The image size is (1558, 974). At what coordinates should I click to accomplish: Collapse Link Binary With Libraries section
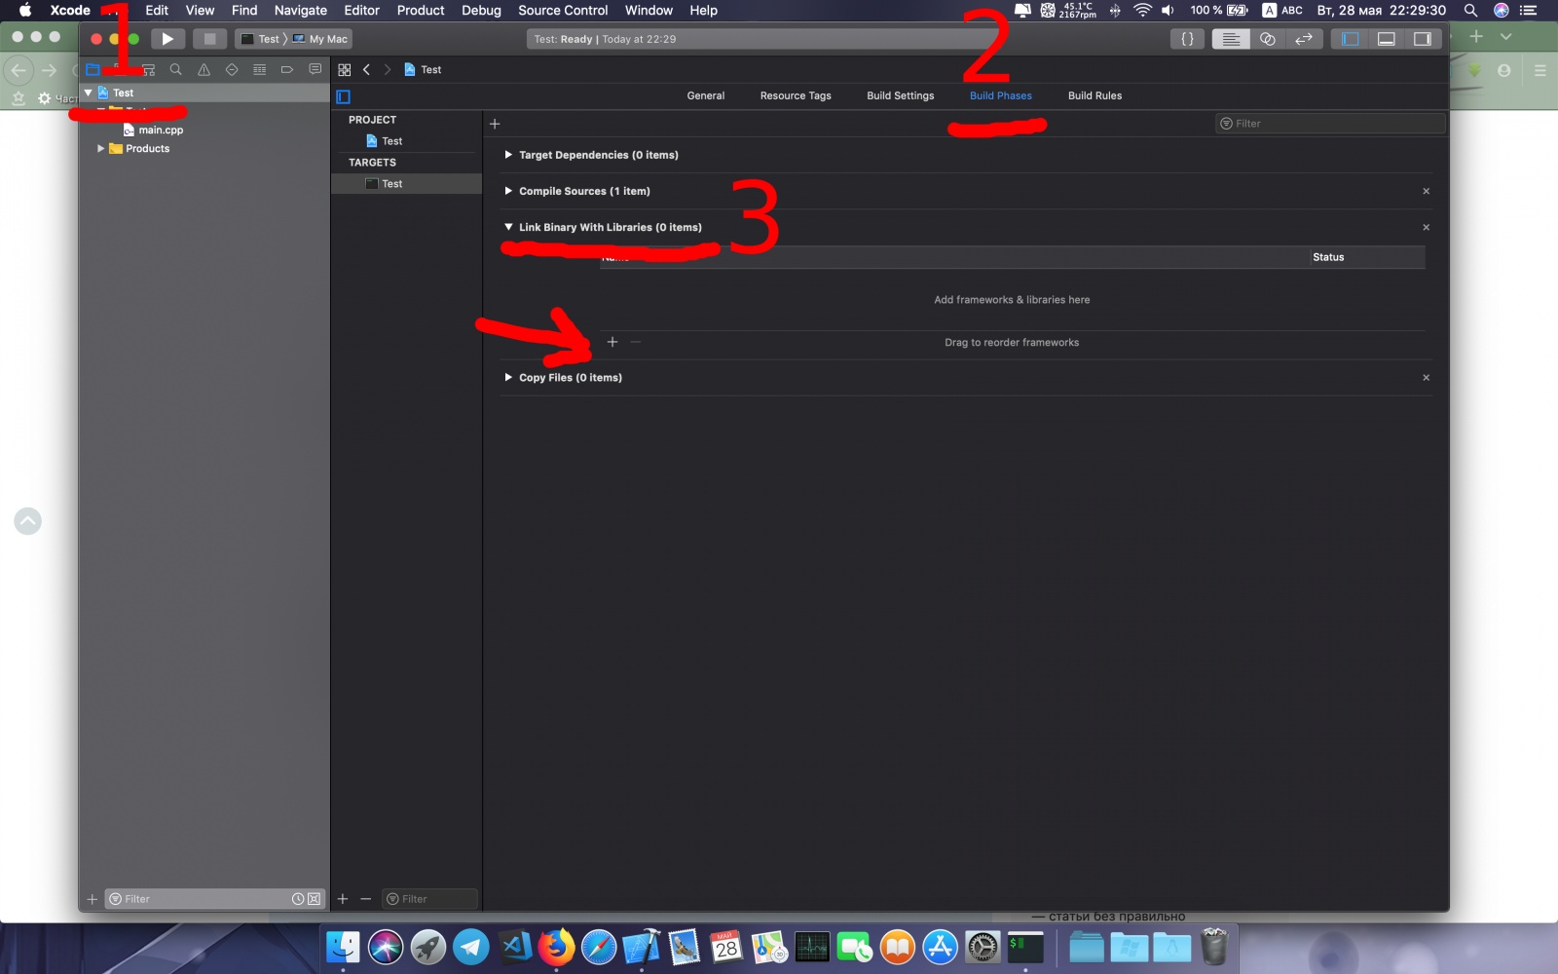(x=508, y=227)
